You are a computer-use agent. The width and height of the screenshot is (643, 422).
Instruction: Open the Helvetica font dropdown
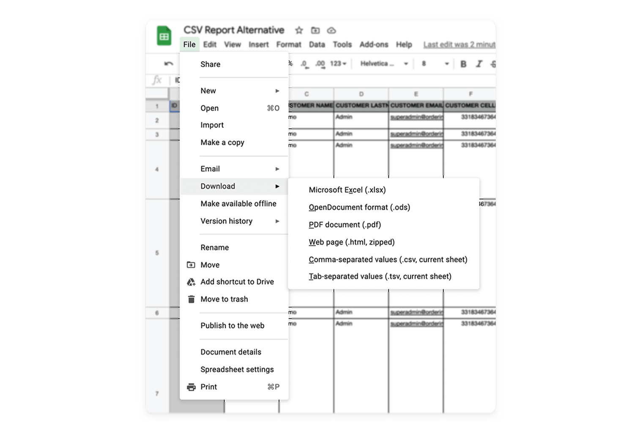click(x=384, y=64)
